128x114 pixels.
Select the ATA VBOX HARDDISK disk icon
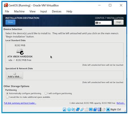click(x=20, y=51)
